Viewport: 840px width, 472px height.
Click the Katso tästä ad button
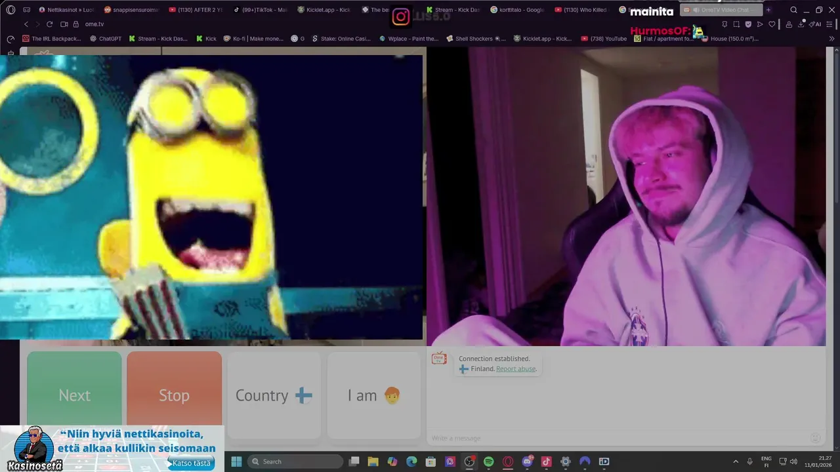(x=192, y=463)
